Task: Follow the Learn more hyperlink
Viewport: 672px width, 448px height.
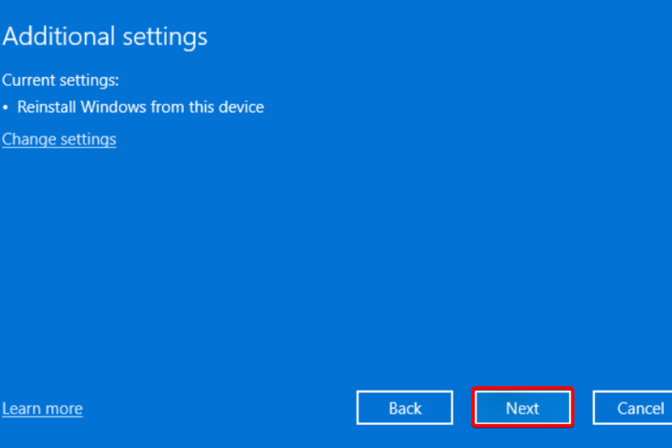Action: pos(42,409)
